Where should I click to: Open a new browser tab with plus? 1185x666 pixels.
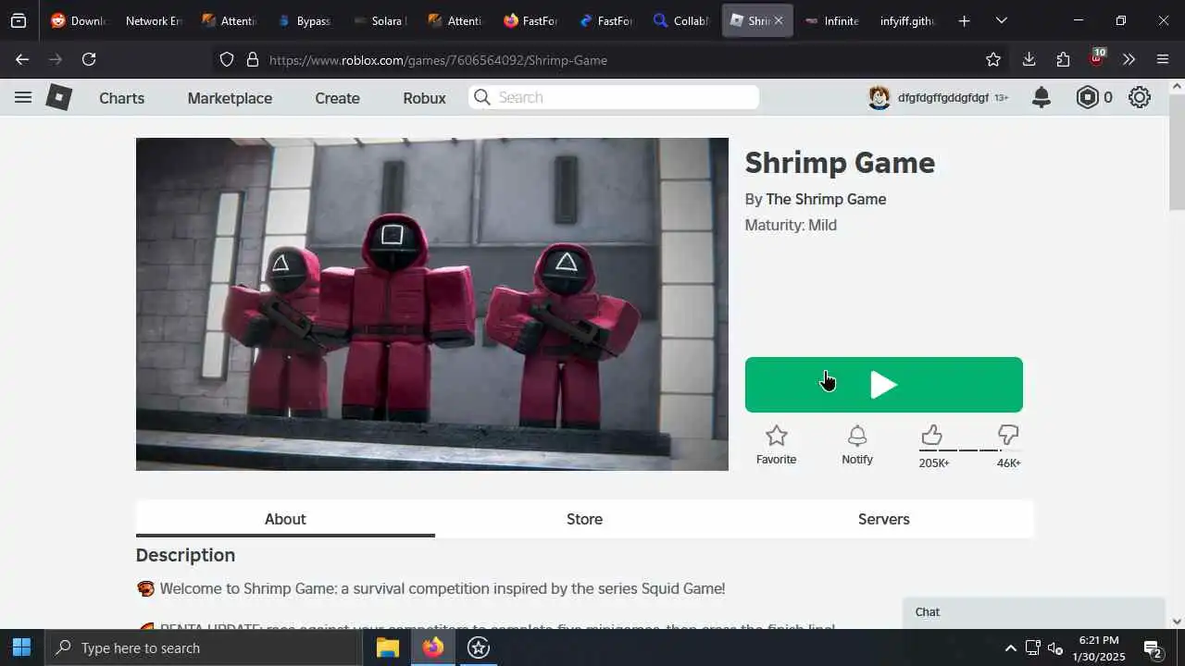pyautogui.click(x=964, y=20)
